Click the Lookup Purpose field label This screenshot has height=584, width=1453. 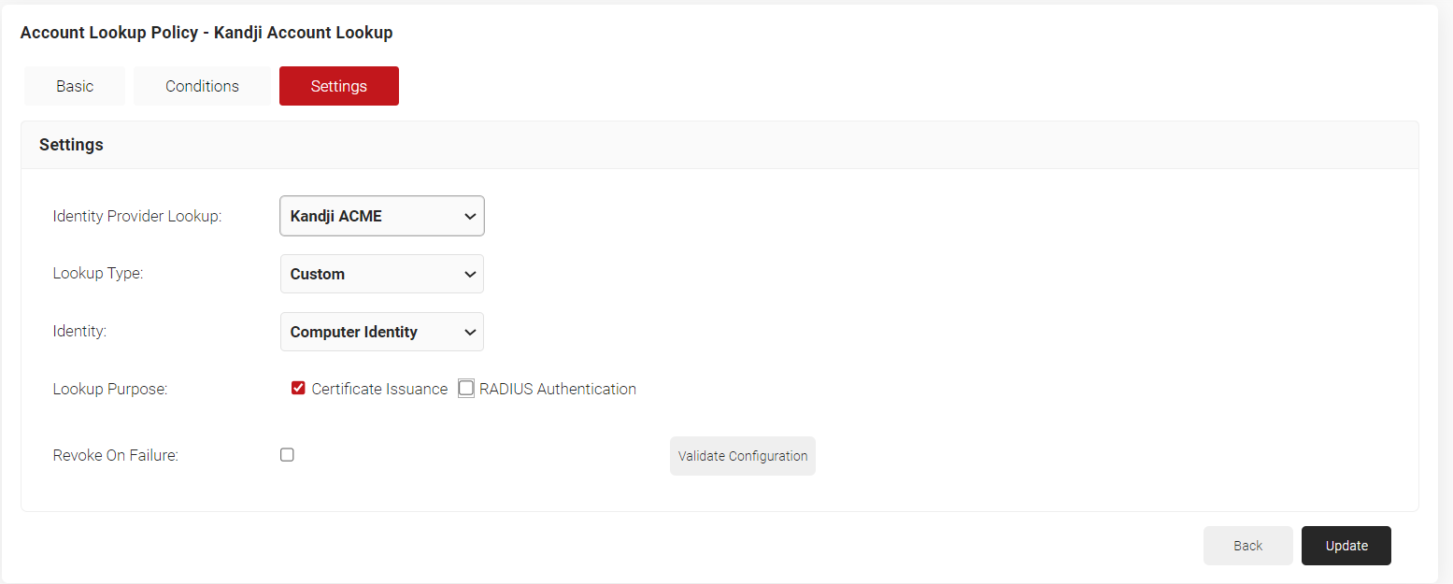110,389
